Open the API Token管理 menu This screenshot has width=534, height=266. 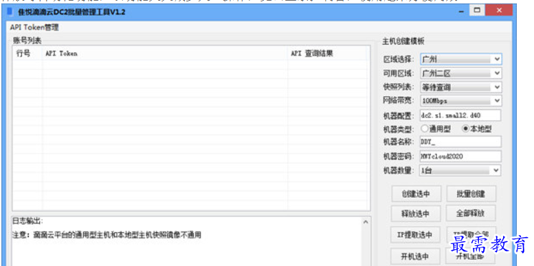pyautogui.click(x=34, y=27)
